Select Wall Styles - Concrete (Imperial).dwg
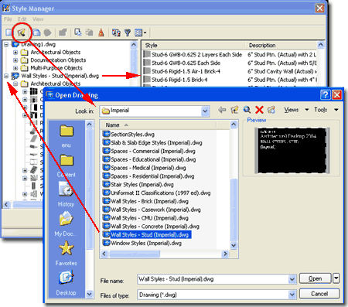The height and width of the screenshot is (307, 348). point(151,227)
